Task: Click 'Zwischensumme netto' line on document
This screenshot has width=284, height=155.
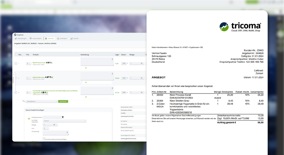Action: (x=229, y=115)
